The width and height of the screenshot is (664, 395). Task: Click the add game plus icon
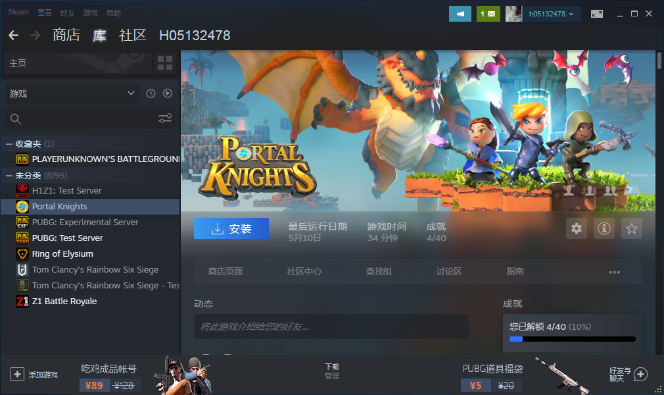(17, 374)
